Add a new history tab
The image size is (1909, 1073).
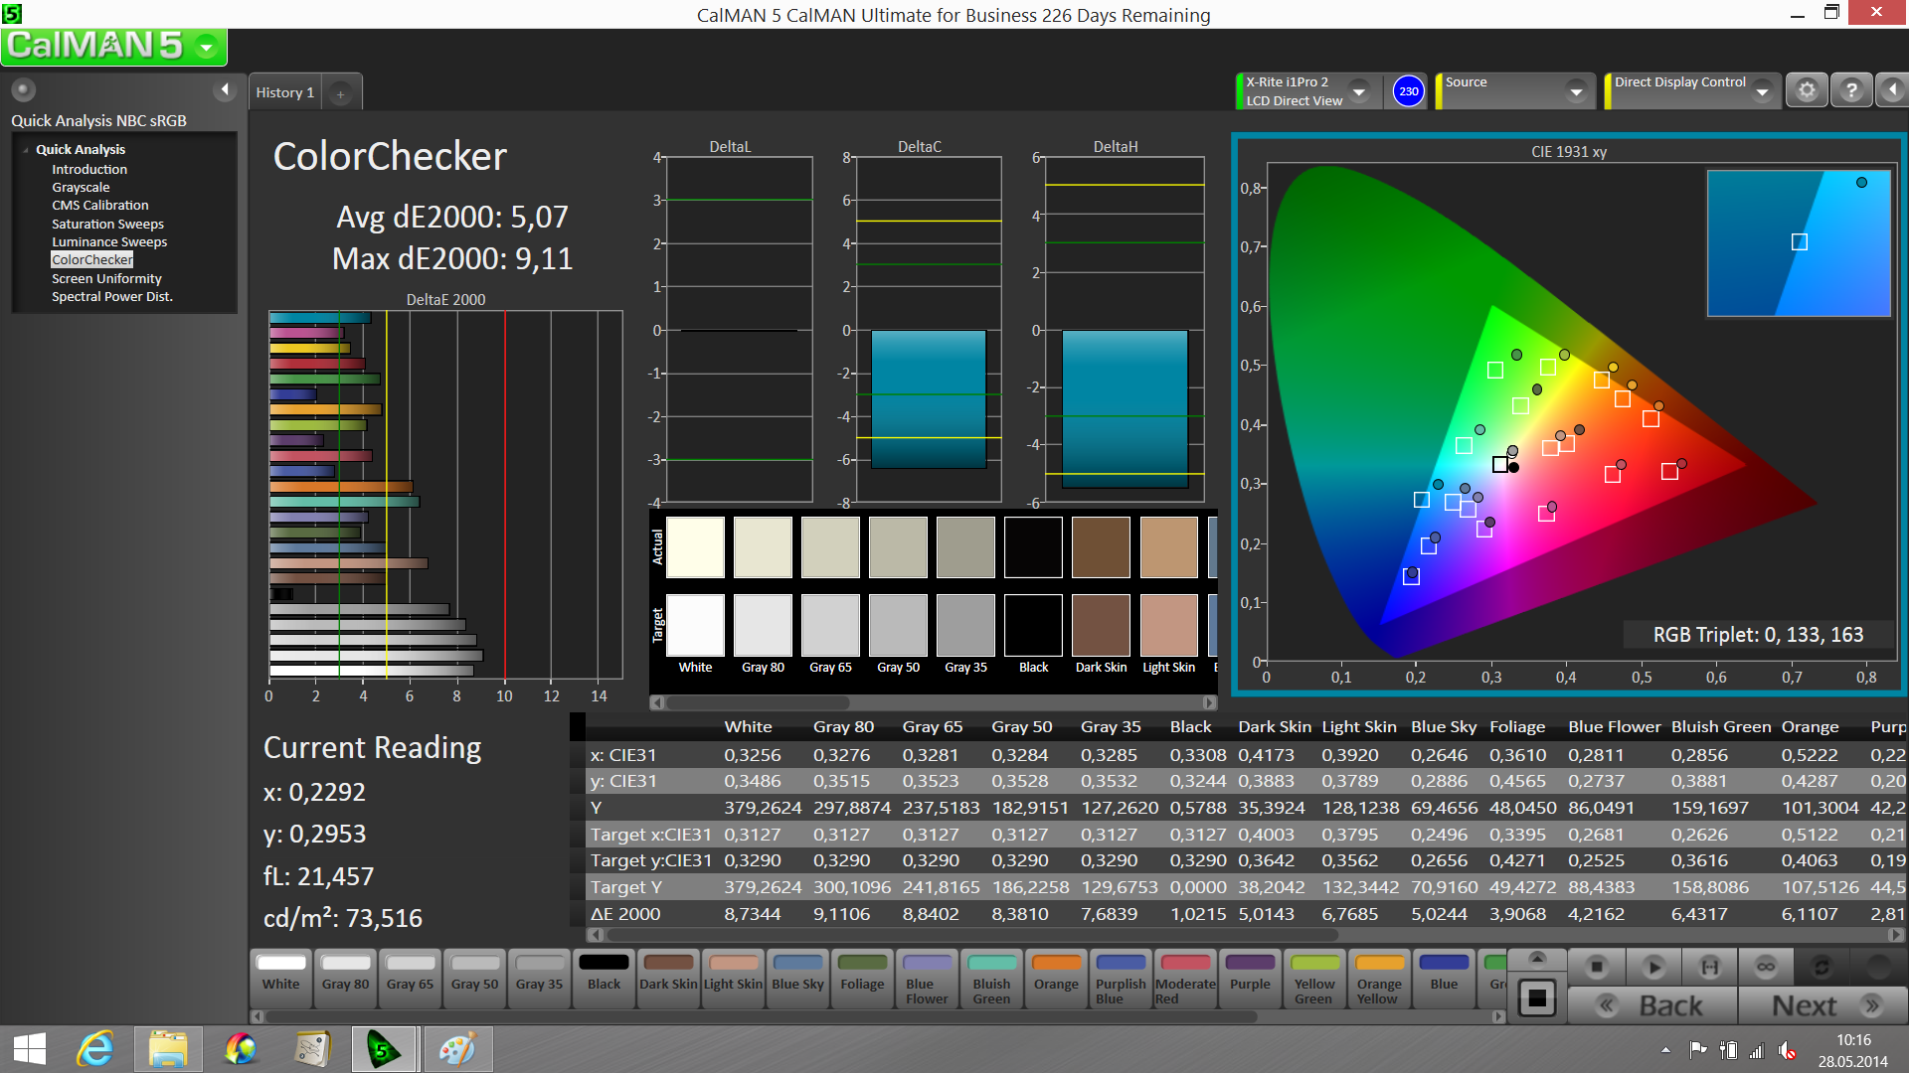coord(340,94)
